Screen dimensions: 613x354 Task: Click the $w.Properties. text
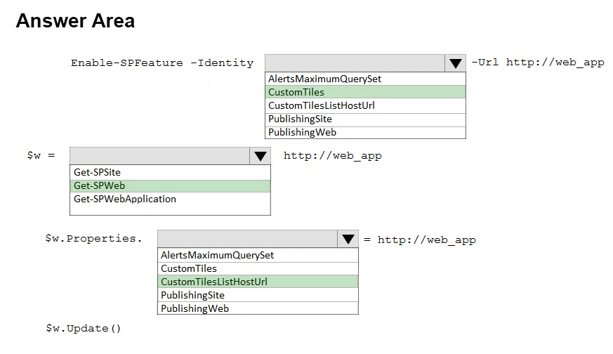point(93,239)
